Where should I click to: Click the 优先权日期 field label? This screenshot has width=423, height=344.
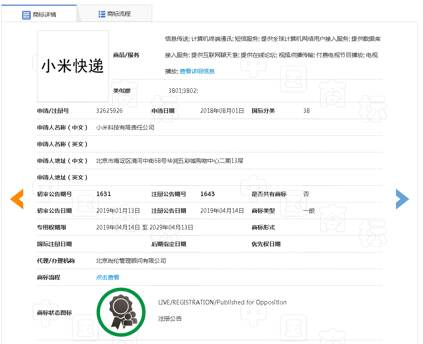266,244
